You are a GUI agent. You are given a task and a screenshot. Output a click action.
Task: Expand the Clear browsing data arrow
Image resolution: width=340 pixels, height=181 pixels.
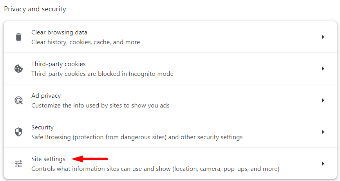click(x=323, y=37)
